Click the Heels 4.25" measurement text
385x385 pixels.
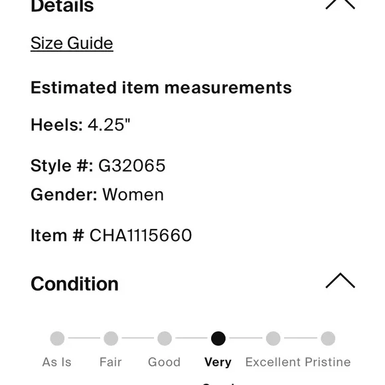(x=80, y=125)
